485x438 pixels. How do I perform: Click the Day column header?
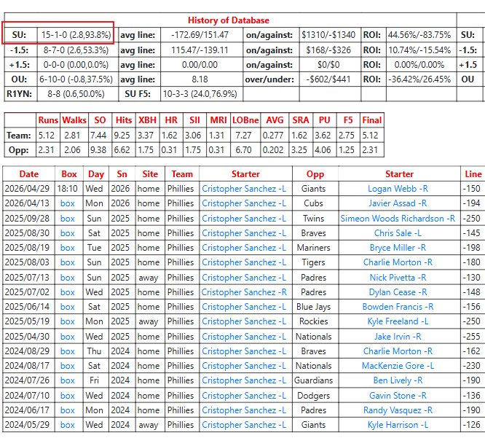pos(96,174)
